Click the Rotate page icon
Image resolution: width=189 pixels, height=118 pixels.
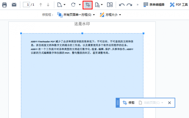click(x=73, y=5)
